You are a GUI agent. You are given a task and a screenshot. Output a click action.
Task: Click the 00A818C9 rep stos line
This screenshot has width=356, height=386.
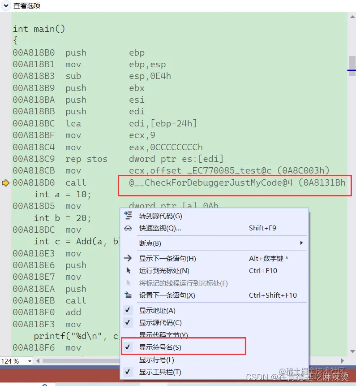click(118, 159)
